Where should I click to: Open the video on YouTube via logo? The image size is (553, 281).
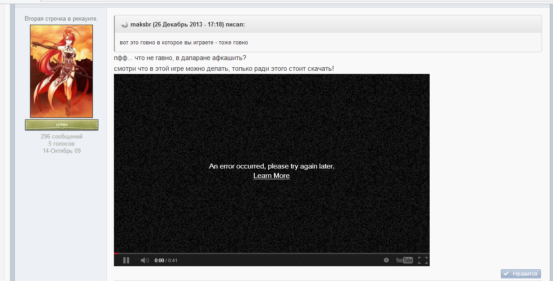point(404,260)
